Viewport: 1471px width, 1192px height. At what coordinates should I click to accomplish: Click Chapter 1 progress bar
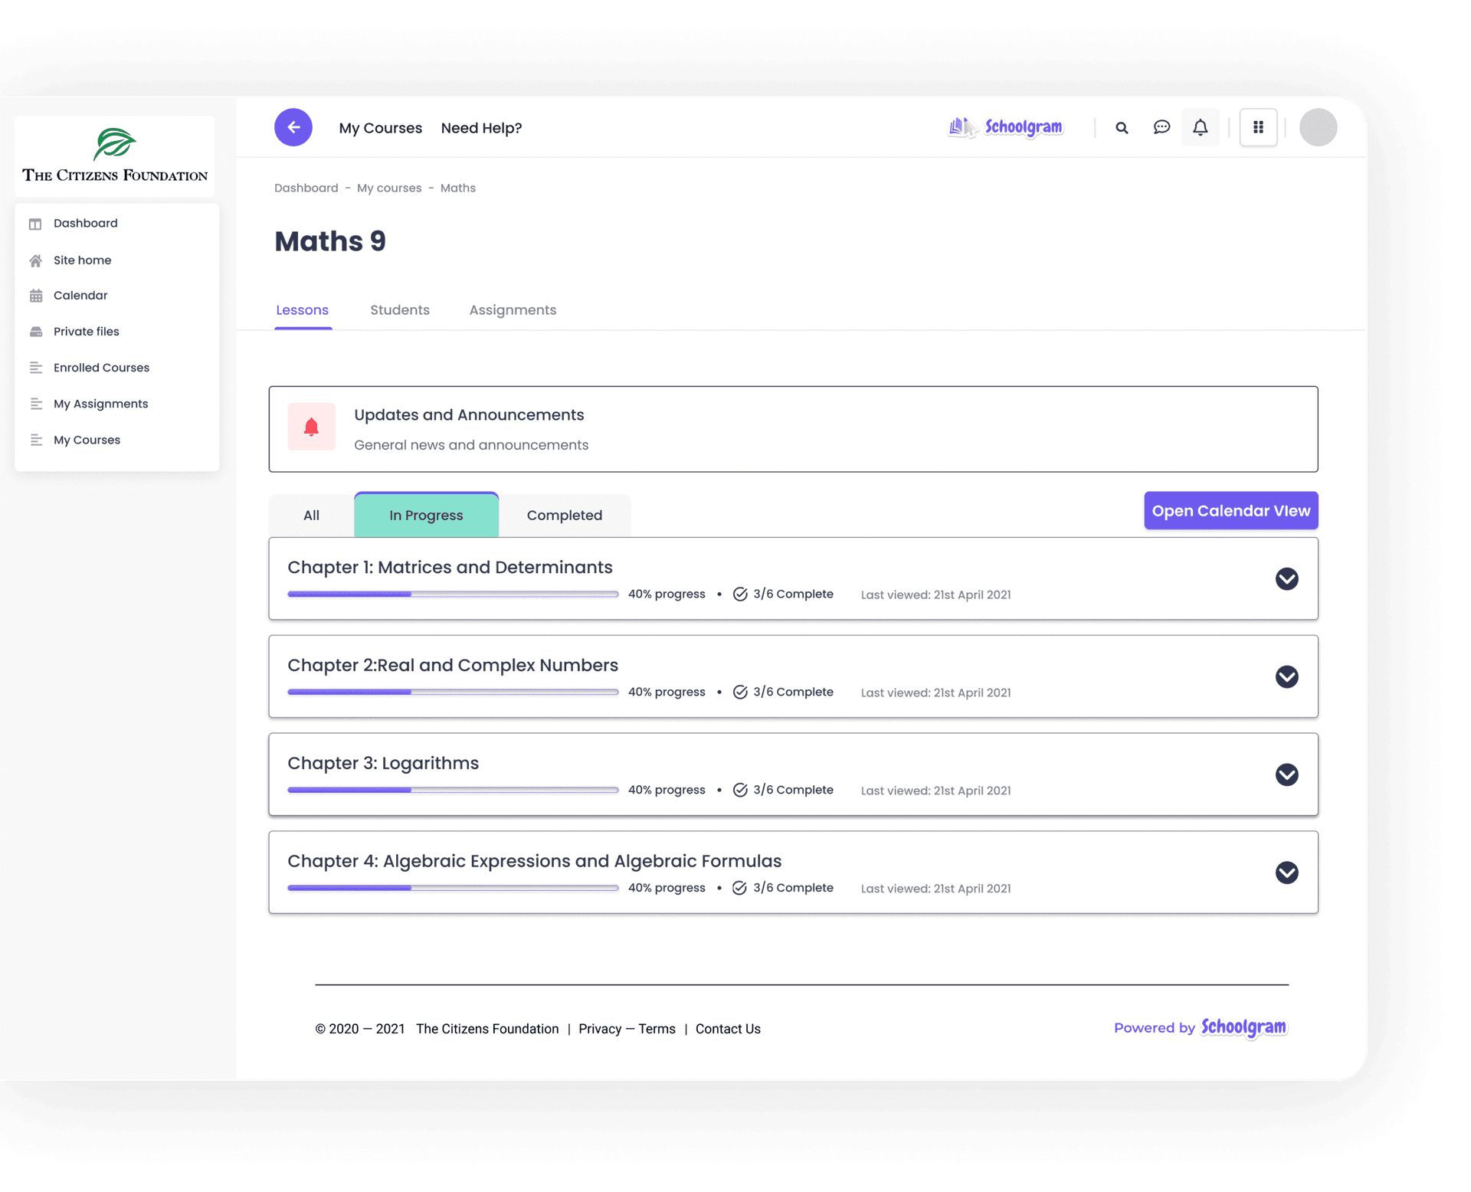[x=452, y=594]
